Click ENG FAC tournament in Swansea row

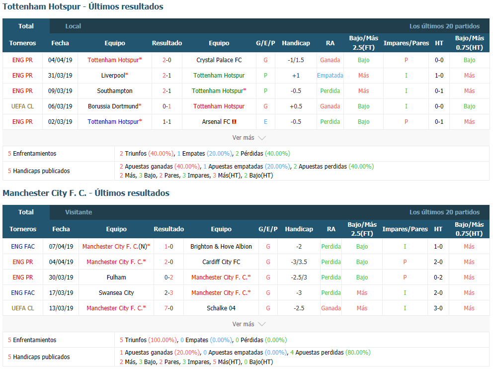(23, 293)
